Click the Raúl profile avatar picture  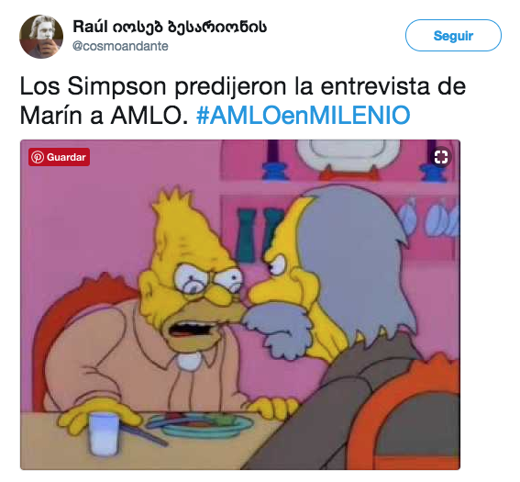[x=41, y=36]
